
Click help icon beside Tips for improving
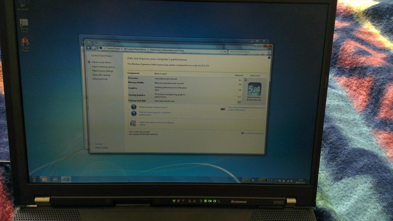134,113
